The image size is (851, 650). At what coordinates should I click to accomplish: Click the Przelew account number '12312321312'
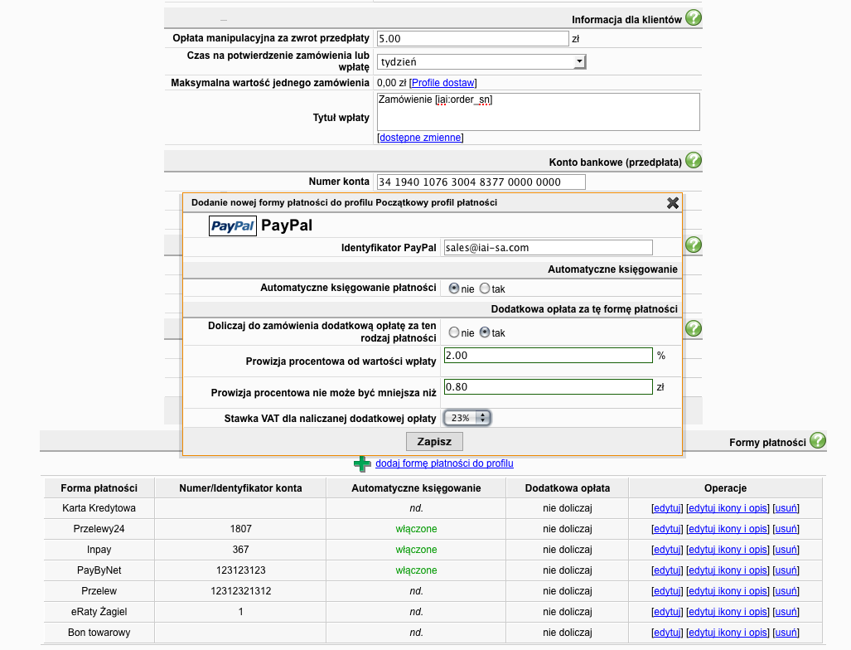point(240,591)
